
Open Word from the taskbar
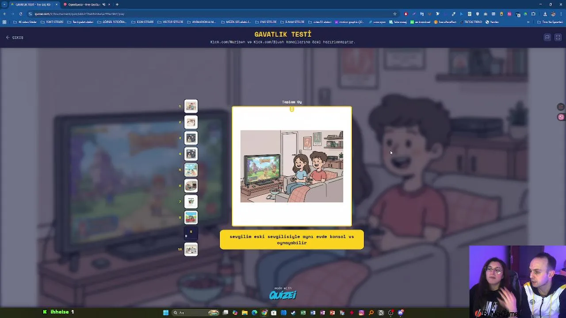click(313, 313)
